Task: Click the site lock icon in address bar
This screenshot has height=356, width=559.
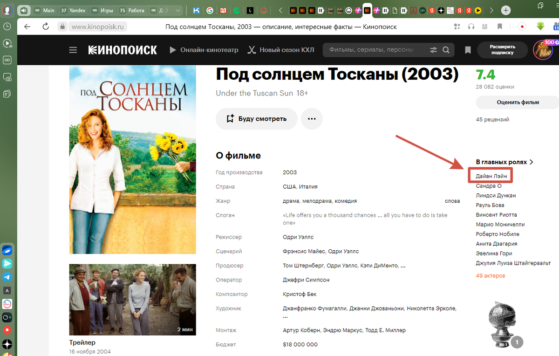Action: pyautogui.click(x=62, y=27)
